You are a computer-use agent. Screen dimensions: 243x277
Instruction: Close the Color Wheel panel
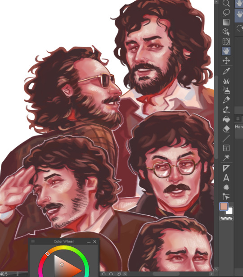pyautogui.click(x=95, y=241)
